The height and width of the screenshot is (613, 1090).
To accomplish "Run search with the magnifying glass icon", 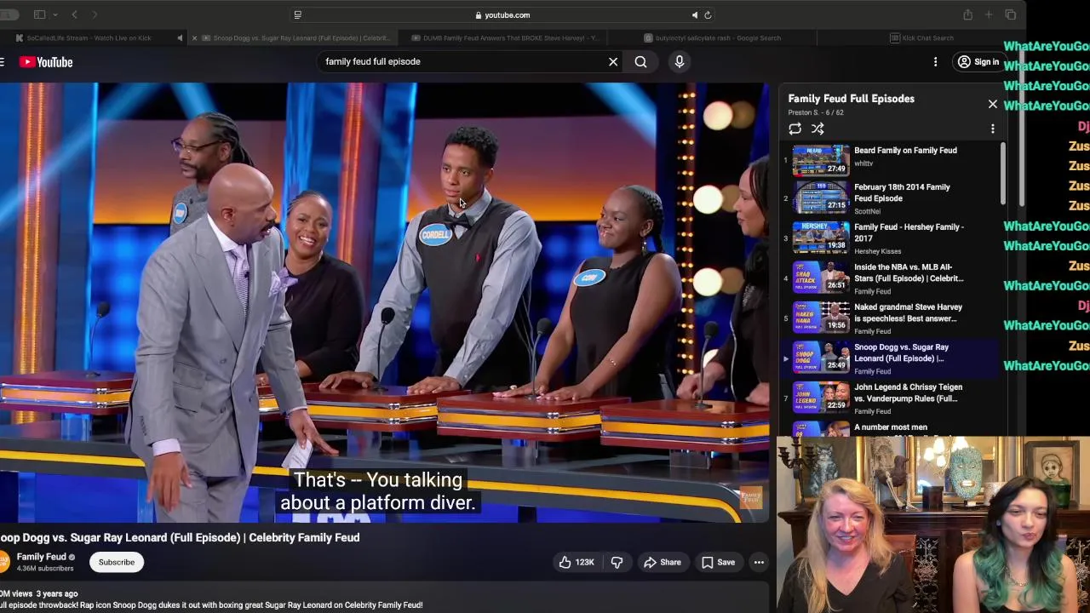I will [640, 61].
